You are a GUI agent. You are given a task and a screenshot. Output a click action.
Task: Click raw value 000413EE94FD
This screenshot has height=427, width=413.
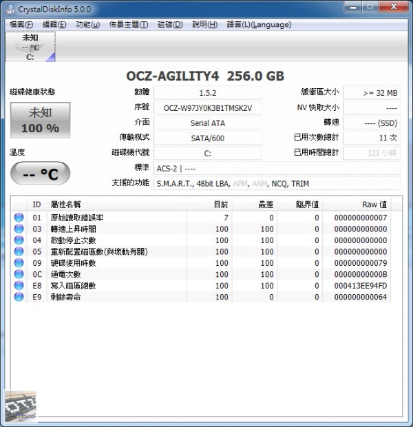coord(361,286)
